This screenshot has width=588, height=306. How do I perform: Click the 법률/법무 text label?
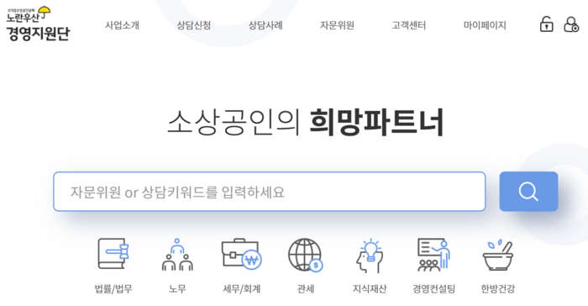113,288
